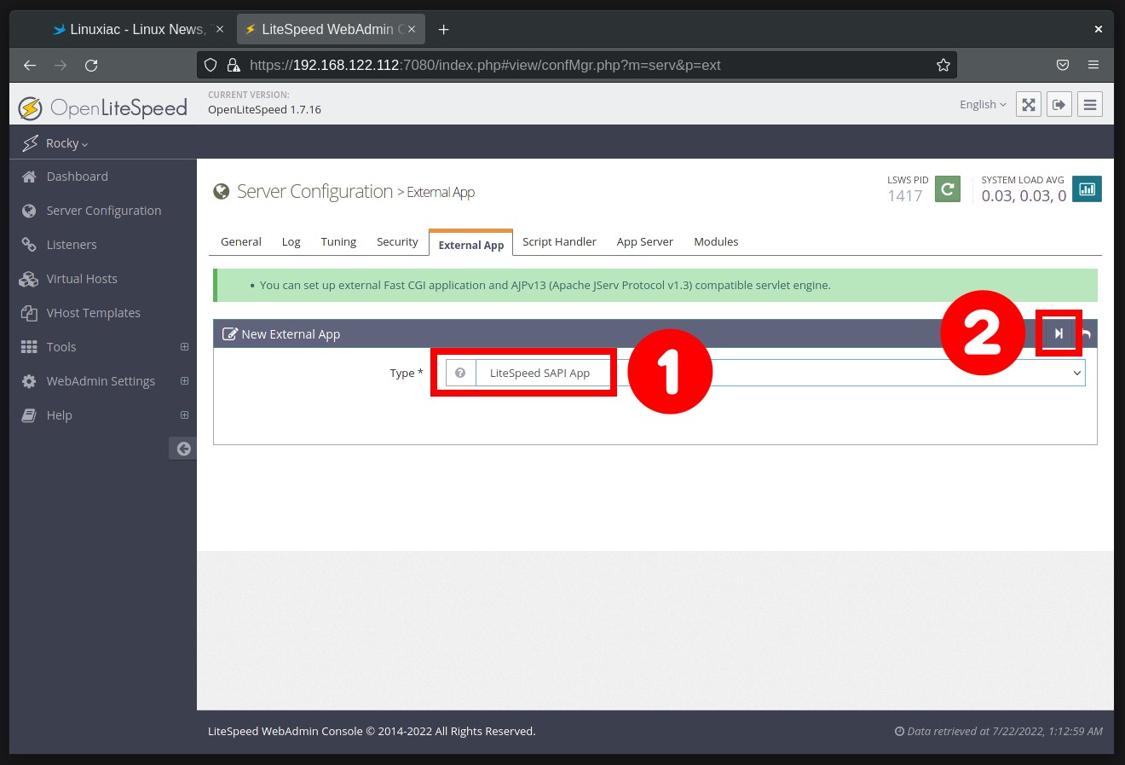Switch to the App Server tab

point(645,242)
